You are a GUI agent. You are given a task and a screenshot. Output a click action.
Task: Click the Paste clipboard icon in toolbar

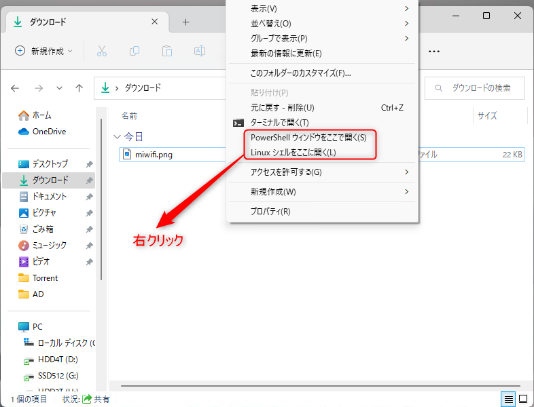point(167,51)
